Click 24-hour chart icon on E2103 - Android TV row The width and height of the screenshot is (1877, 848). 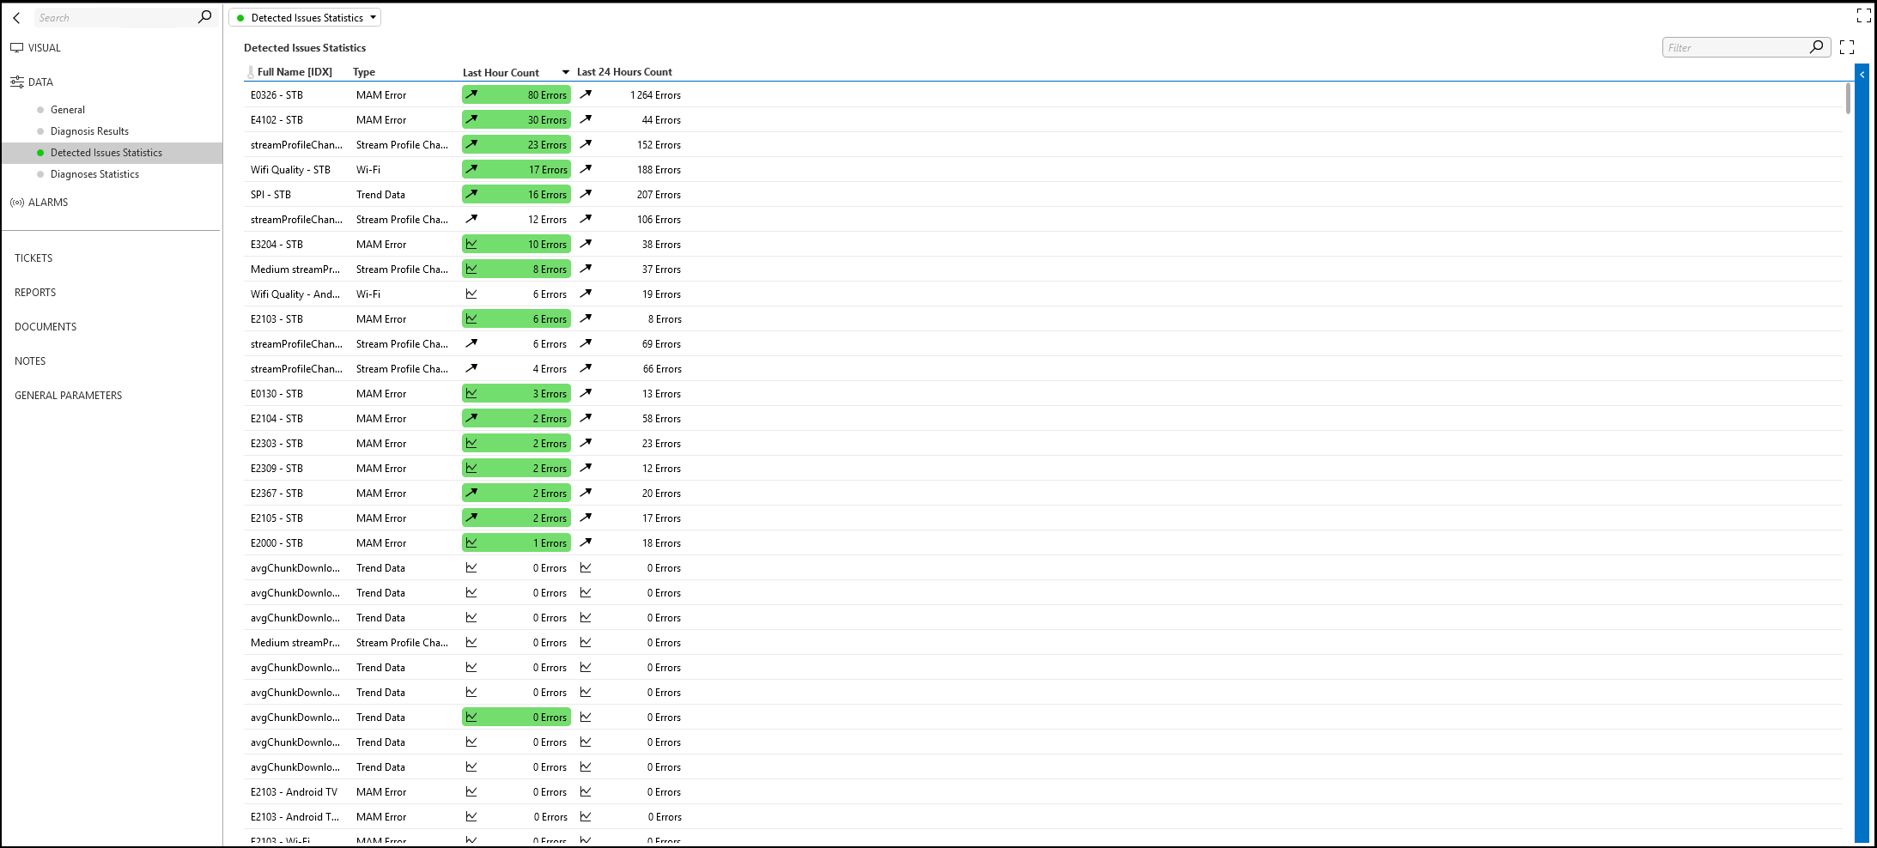click(x=586, y=791)
